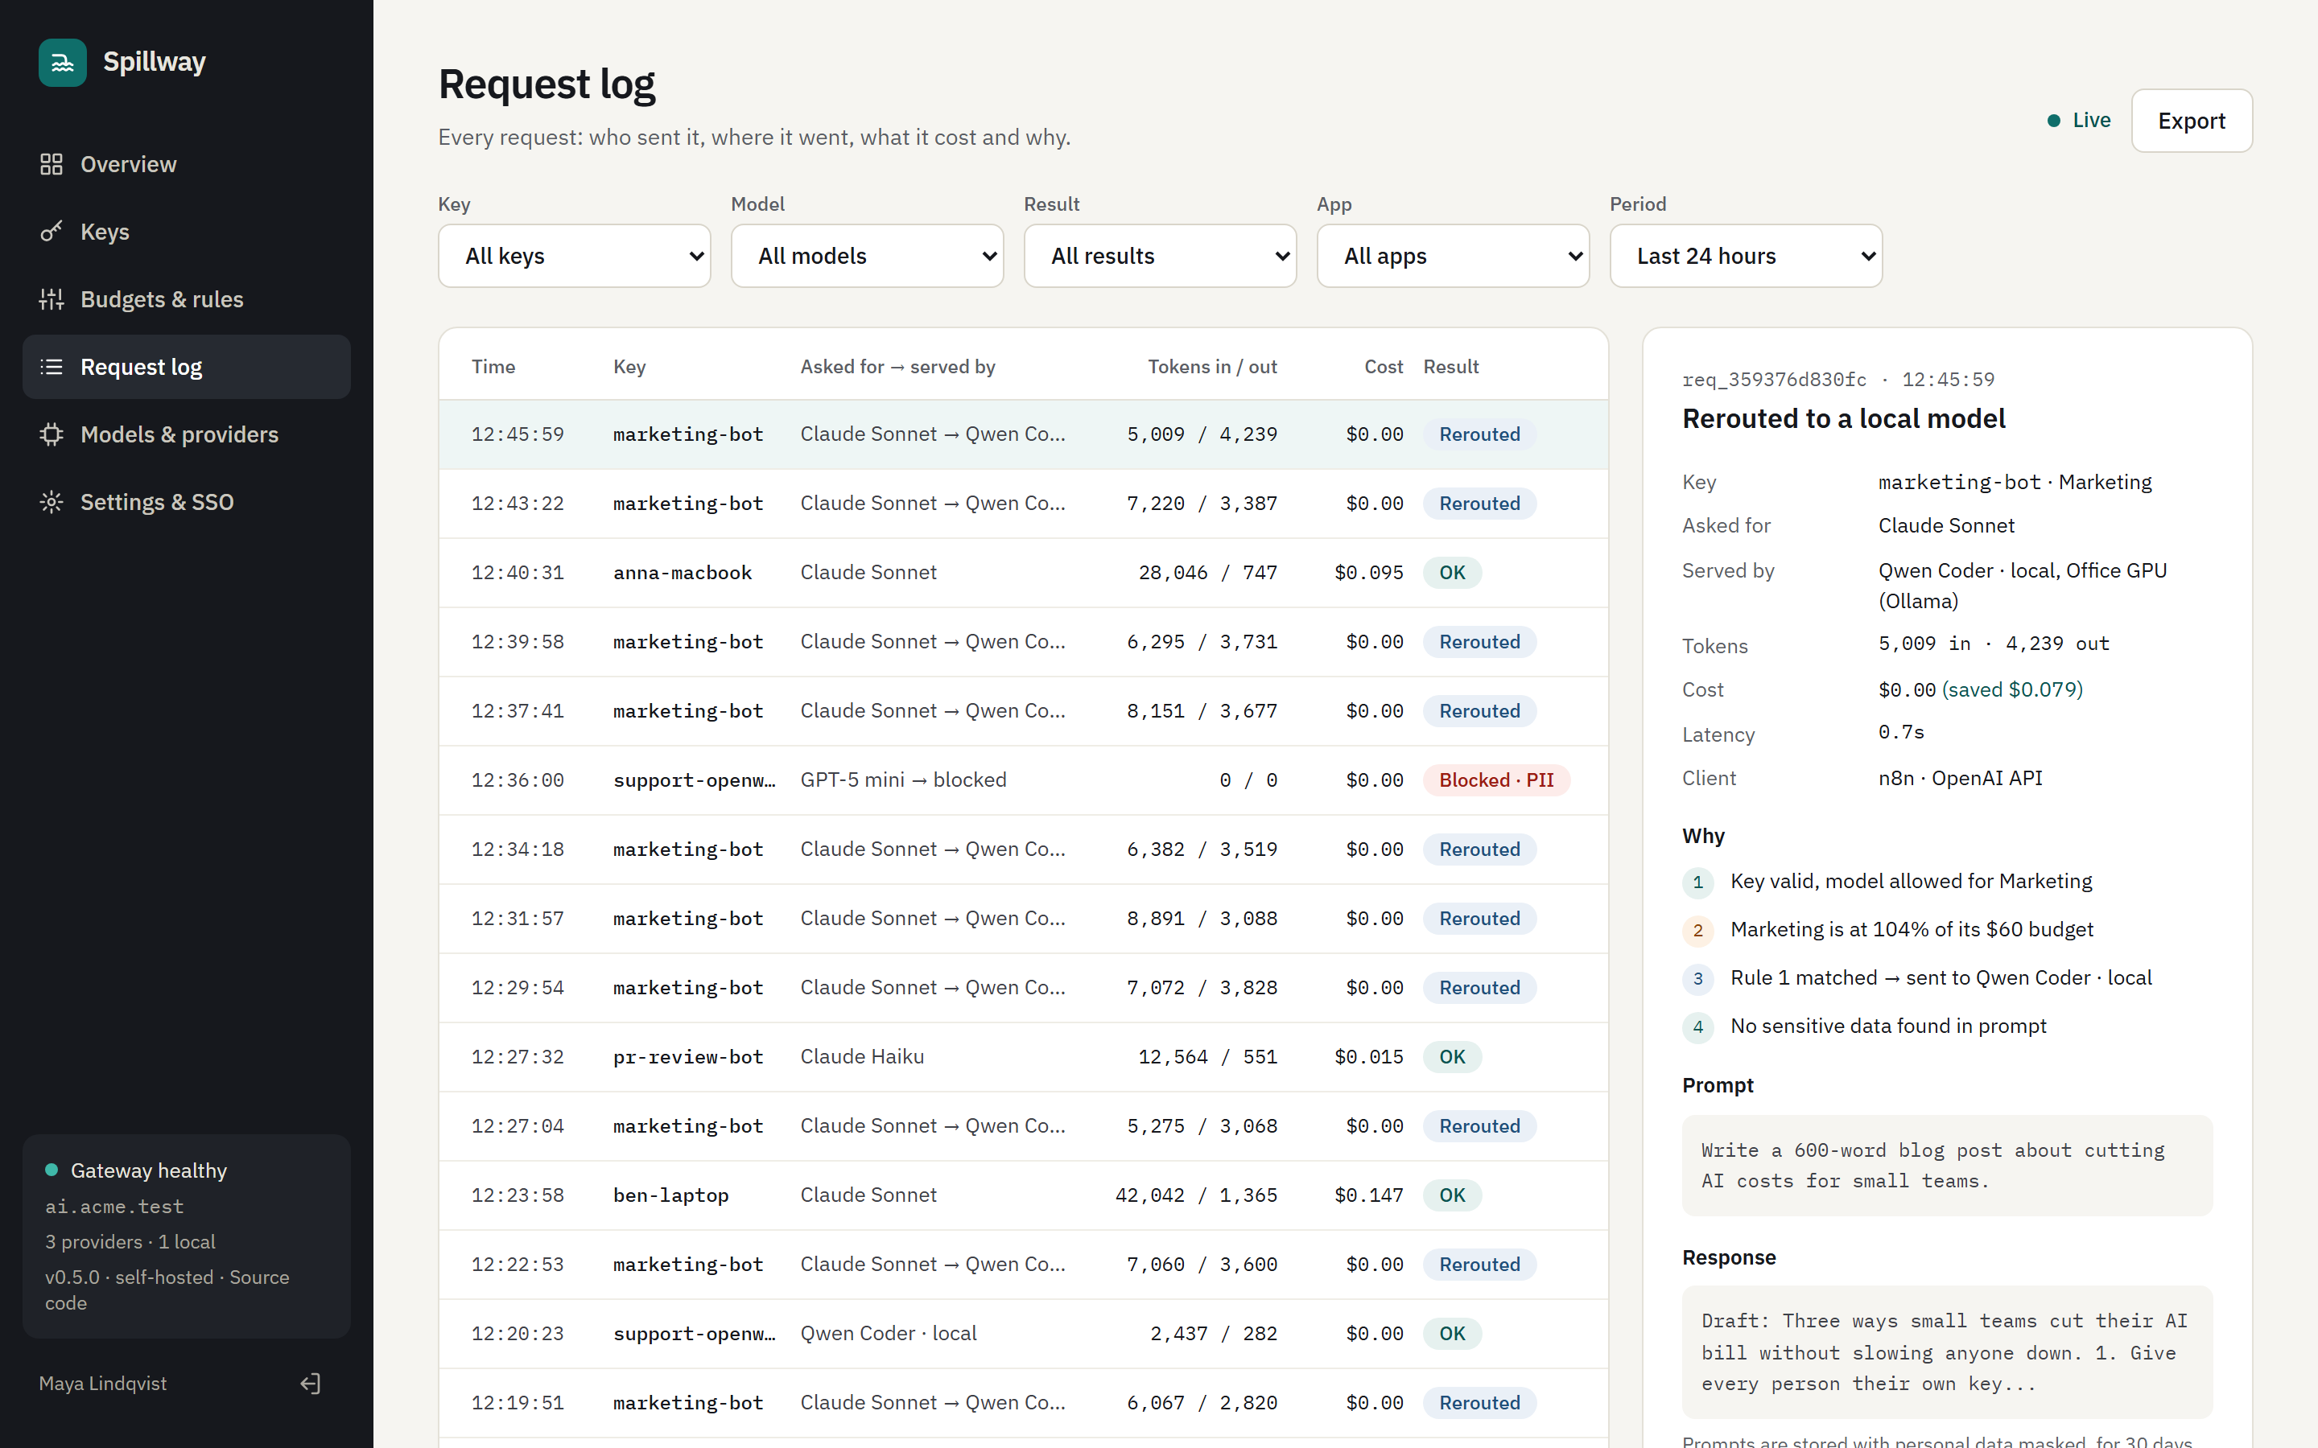The image size is (2318, 1448).
Task: Click the Settings & SSO gear icon
Action: coord(52,502)
